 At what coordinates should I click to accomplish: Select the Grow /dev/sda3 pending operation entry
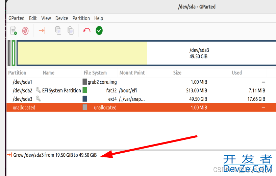(x=55, y=155)
